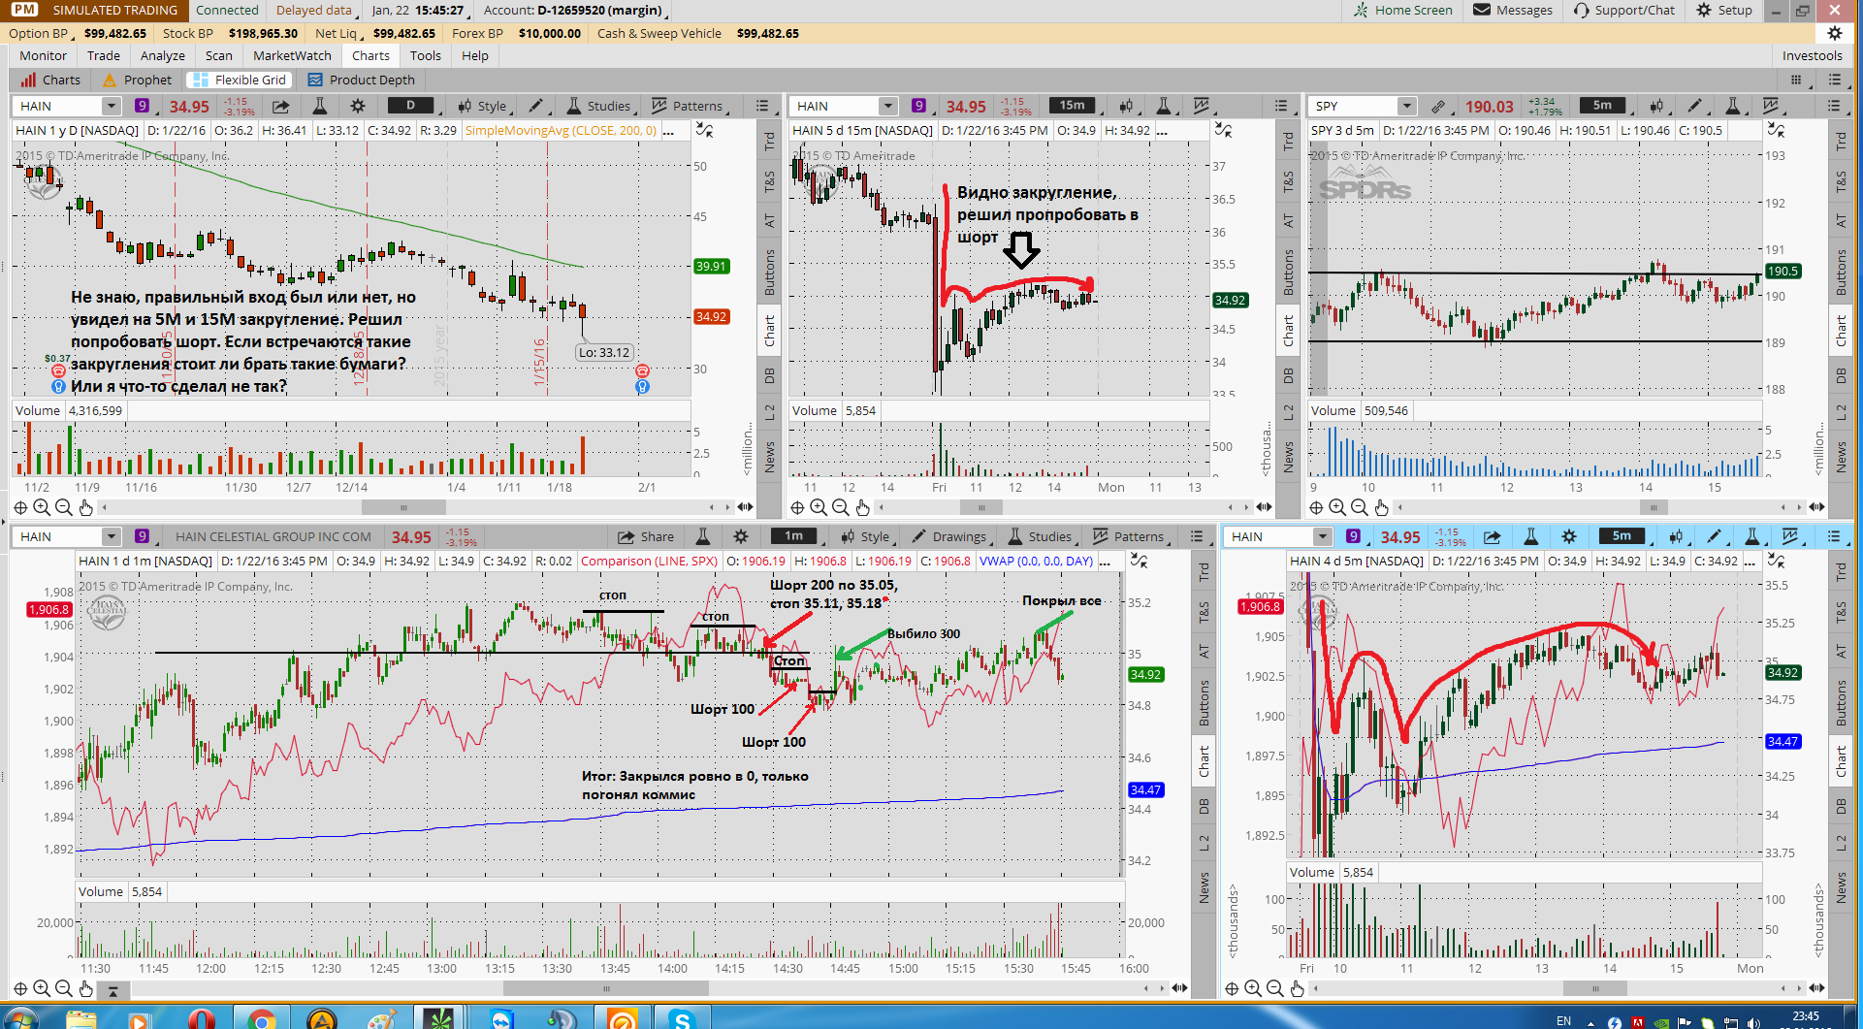Image resolution: width=1863 pixels, height=1029 pixels.
Task: Select pan hand tool below HAIN 1m chart
Action: [x=85, y=988]
